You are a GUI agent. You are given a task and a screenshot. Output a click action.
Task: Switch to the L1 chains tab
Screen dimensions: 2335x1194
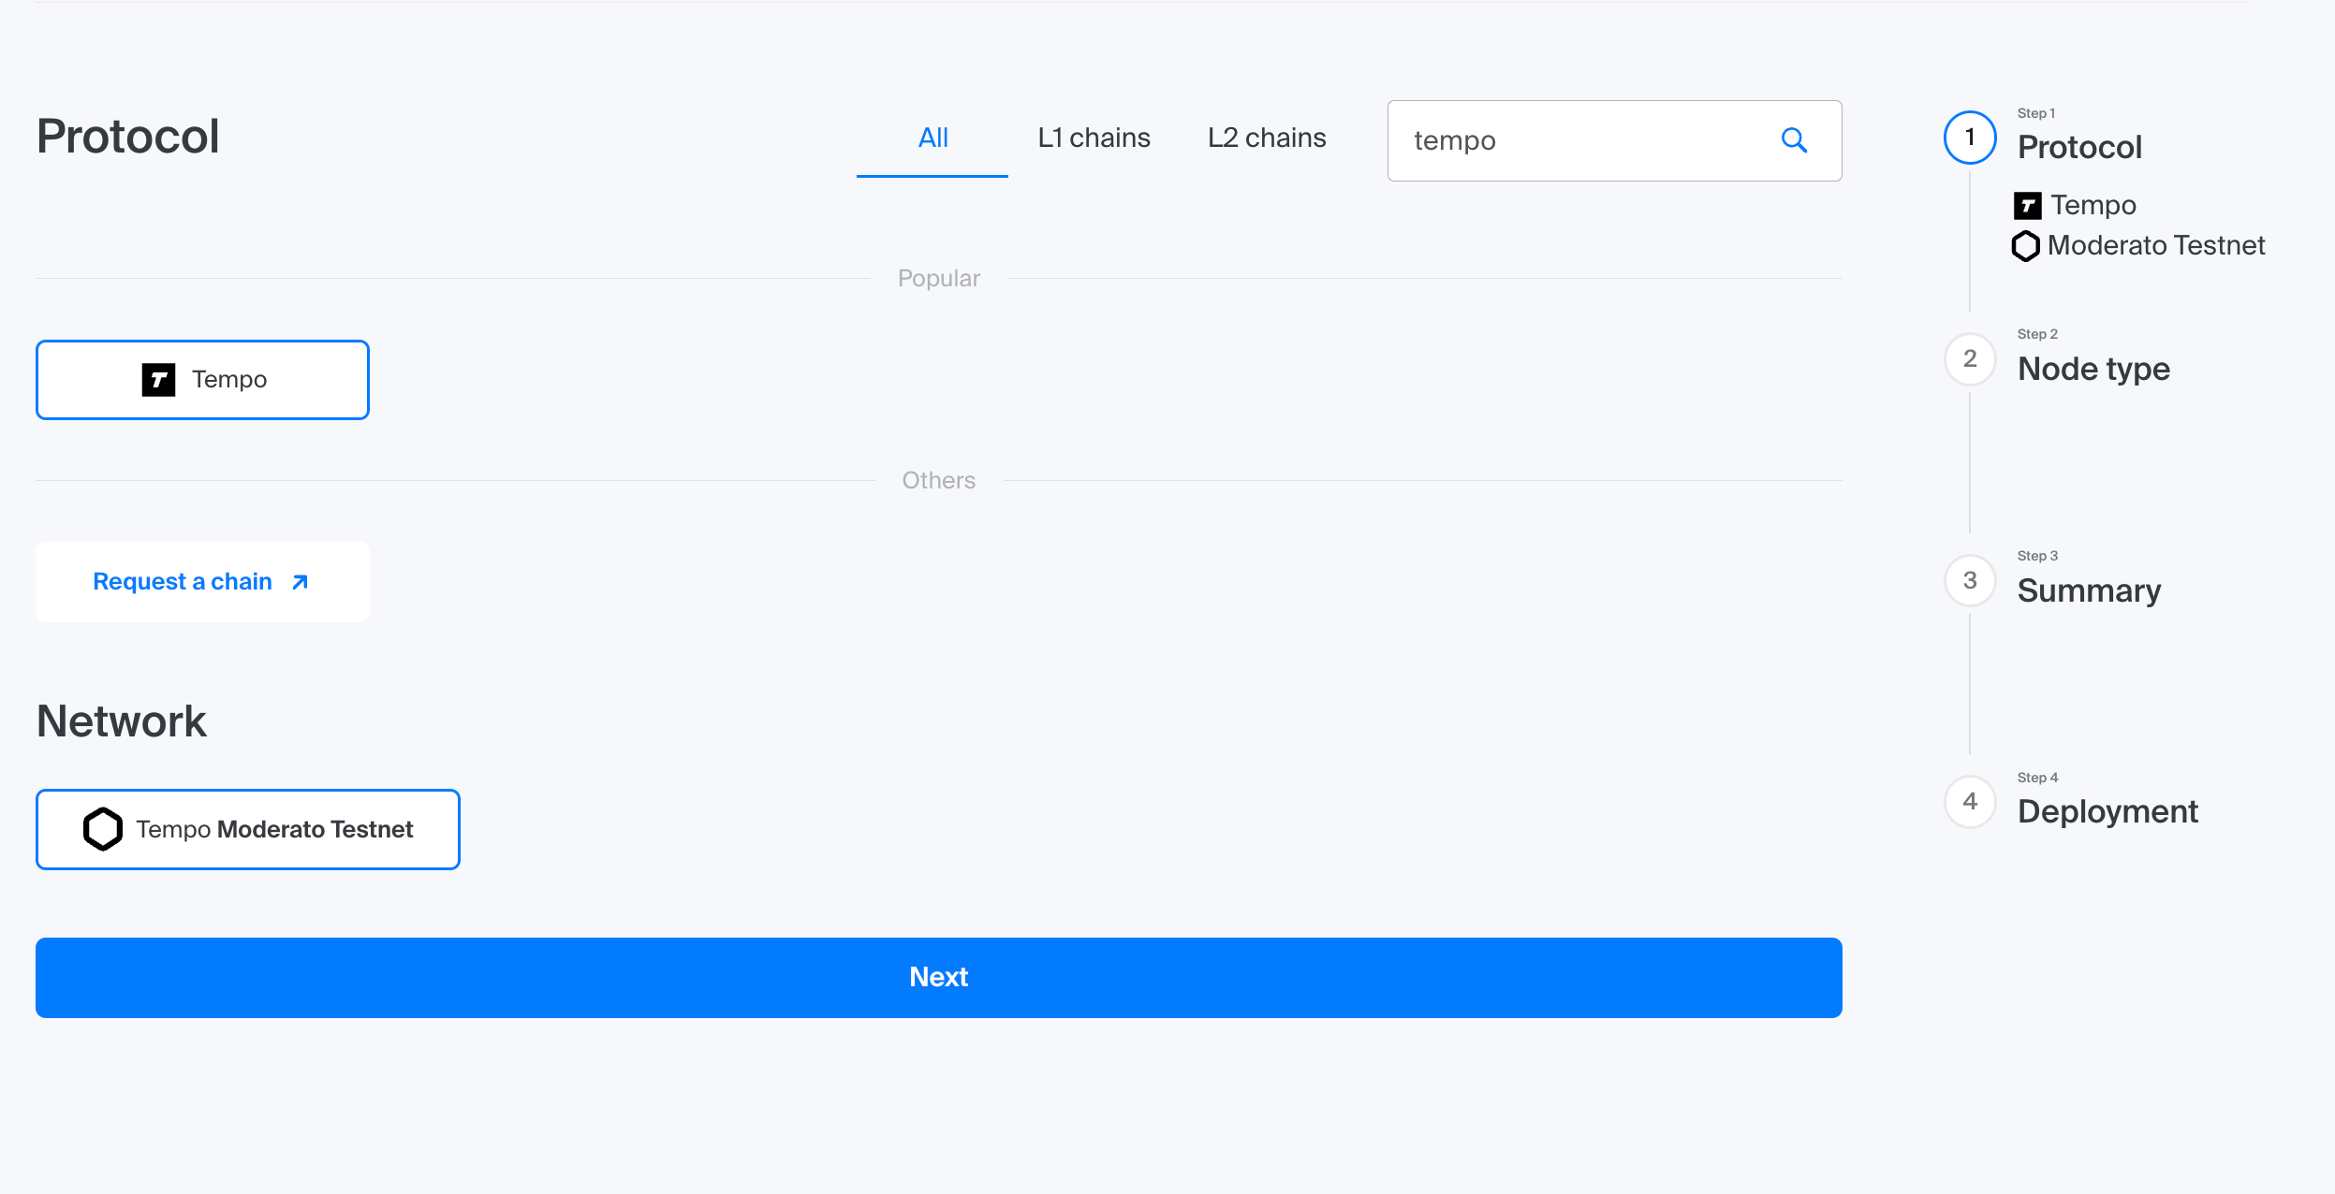1094,138
